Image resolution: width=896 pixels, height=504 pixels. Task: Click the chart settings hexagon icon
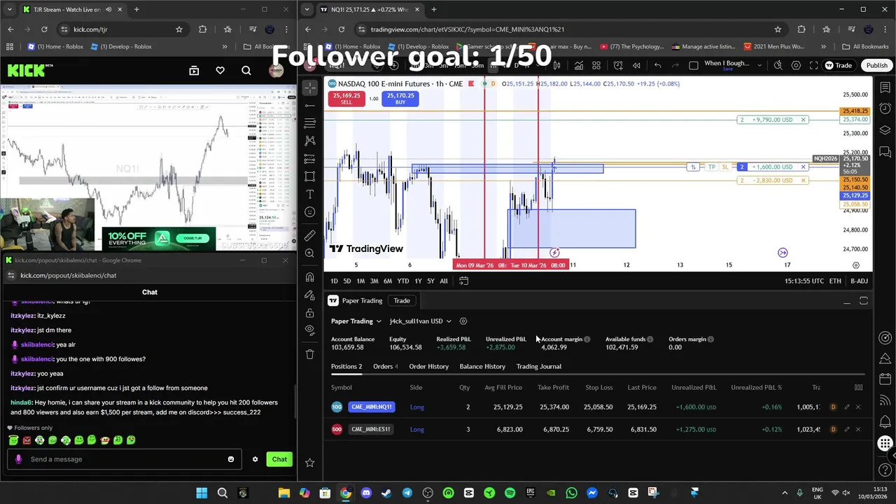[796, 65]
